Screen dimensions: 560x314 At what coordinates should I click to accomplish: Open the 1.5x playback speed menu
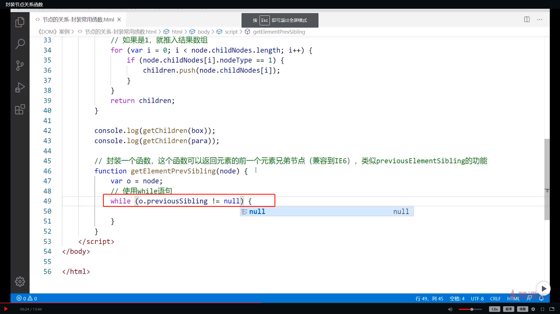pyautogui.click(x=494, y=309)
